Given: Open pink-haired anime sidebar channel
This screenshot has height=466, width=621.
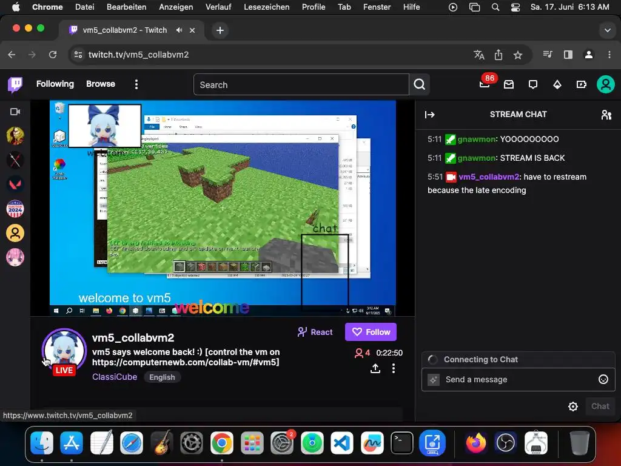Looking at the screenshot, I should 15,257.
